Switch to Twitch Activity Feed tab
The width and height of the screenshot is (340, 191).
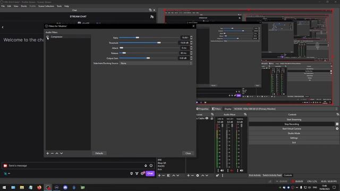tap(272, 175)
